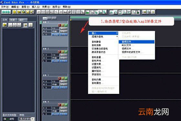The image size is (181, 121).
Task: Choose 音轨音量 from context menu
Action: (103, 57)
